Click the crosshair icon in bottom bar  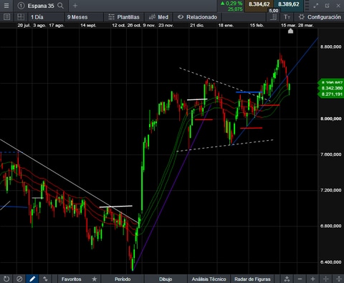[x=326, y=279]
